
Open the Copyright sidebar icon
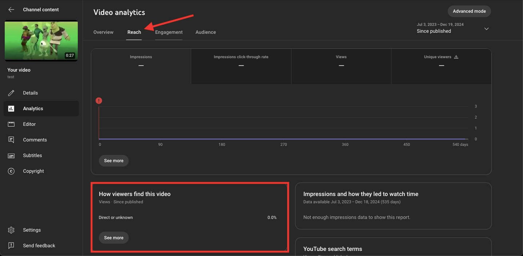click(11, 171)
